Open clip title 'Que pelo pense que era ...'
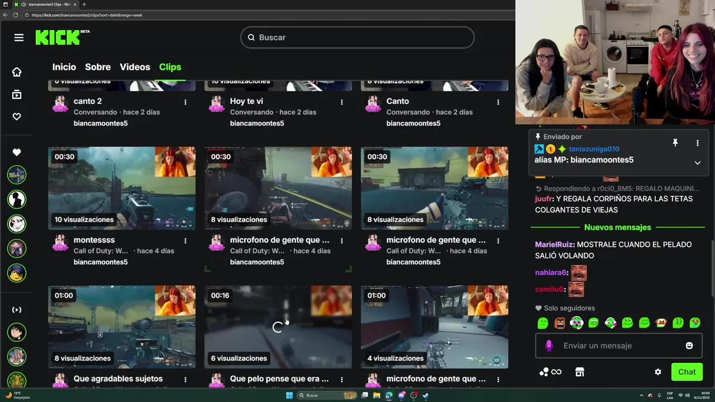 [279, 379]
